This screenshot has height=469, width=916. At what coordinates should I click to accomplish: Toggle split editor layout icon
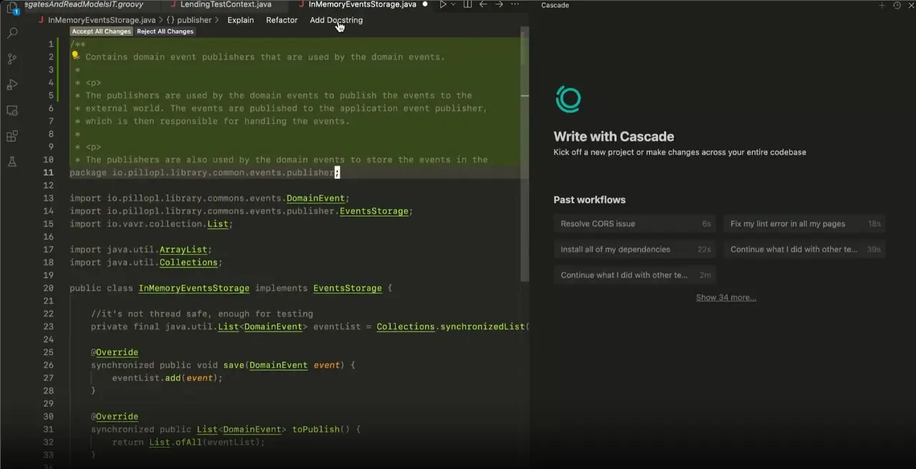[468, 4]
